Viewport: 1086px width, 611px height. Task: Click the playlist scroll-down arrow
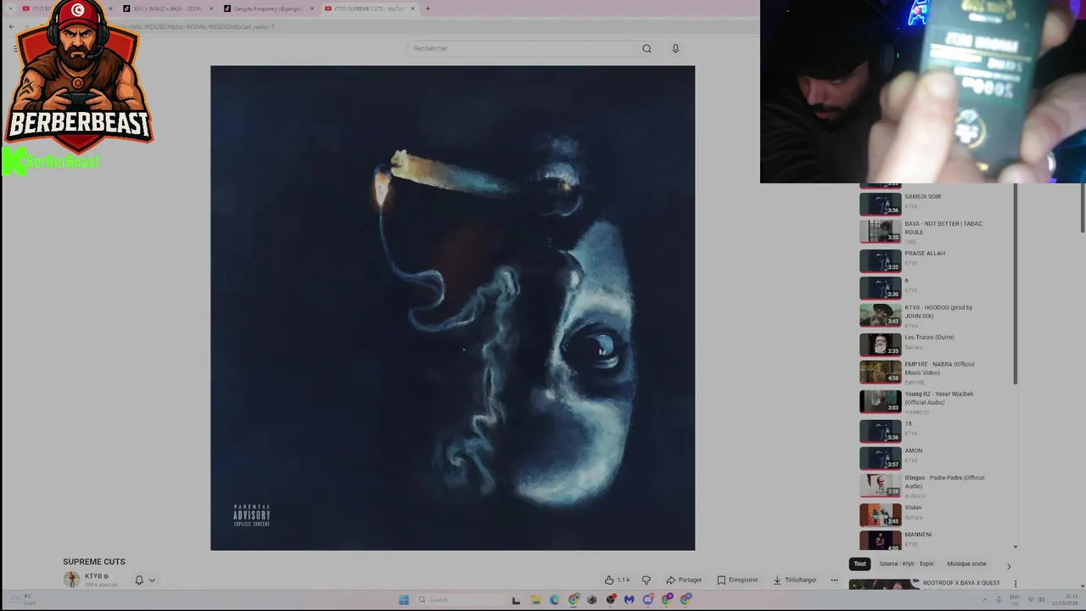tap(1015, 547)
